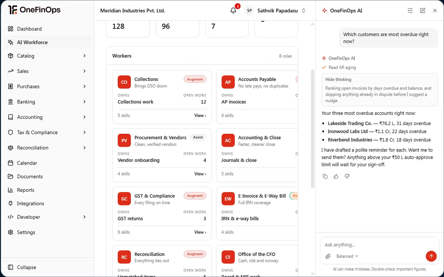Select AI Workforce in sidebar
The image size is (444, 277).
tap(48, 42)
